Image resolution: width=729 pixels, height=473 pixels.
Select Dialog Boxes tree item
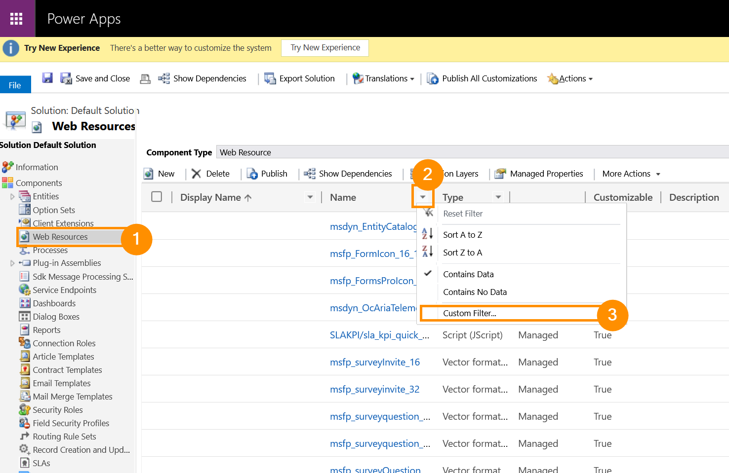pos(56,317)
